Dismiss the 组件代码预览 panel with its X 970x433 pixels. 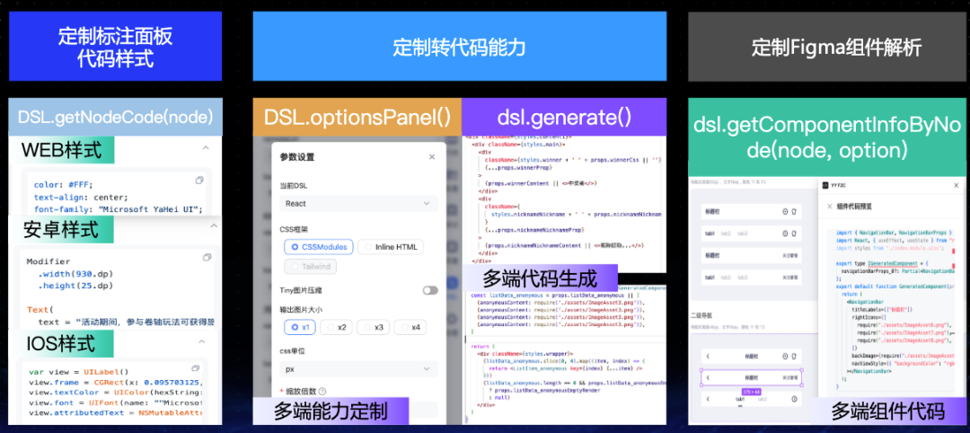[830, 207]
